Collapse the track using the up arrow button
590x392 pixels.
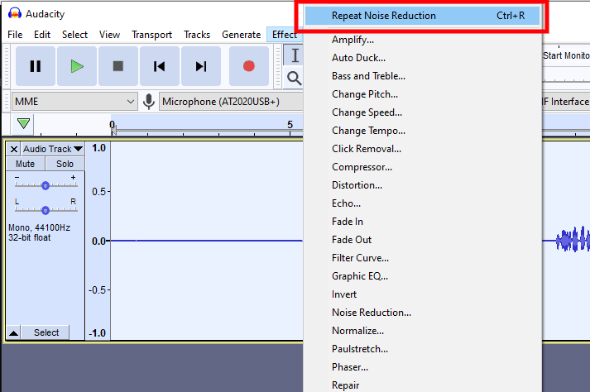tap(13, 333)
